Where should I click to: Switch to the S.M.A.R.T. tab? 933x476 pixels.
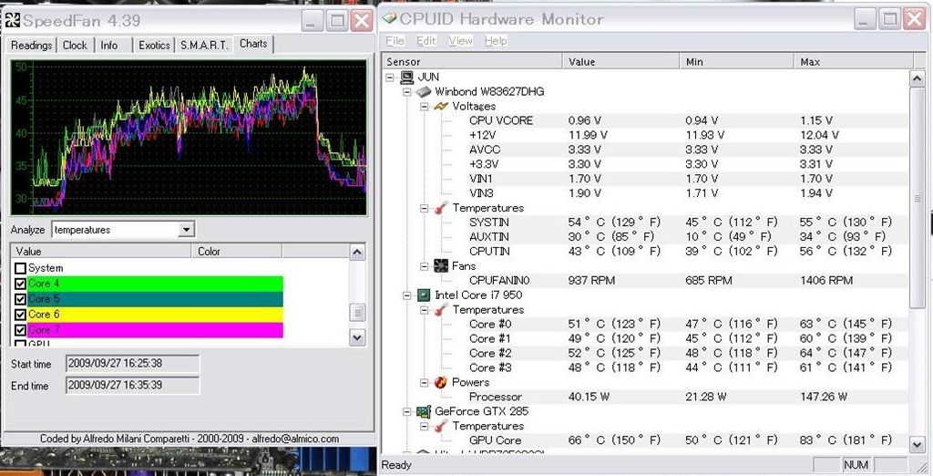(x=203, y=45)
